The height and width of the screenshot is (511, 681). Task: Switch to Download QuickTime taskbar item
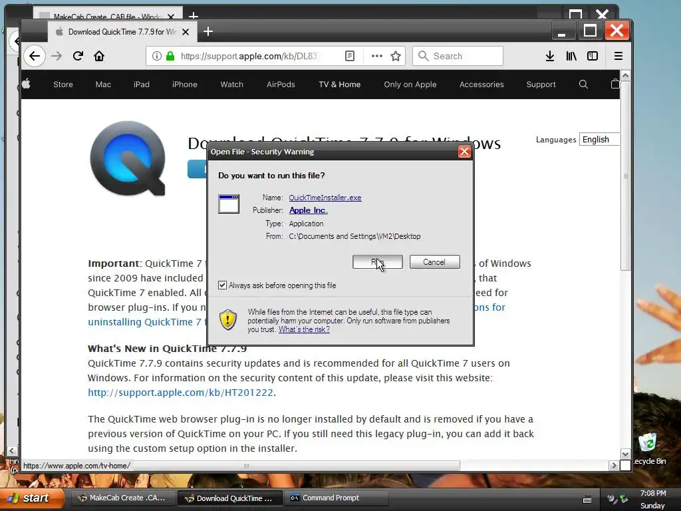229,498
